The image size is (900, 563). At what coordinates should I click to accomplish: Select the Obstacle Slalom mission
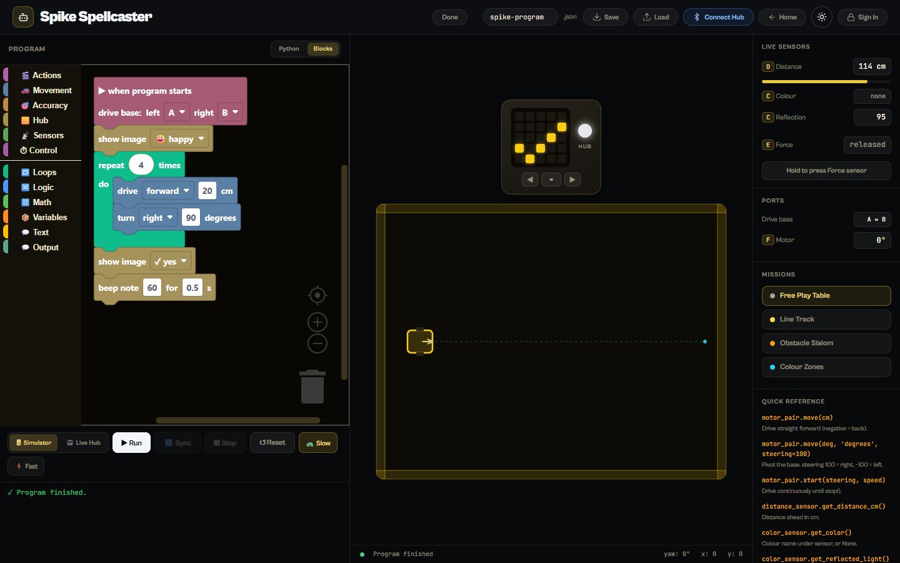[x=826, y=343]
